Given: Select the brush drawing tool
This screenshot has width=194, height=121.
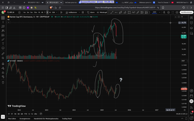Looking at the screenshot, I should tap(3, 39).
